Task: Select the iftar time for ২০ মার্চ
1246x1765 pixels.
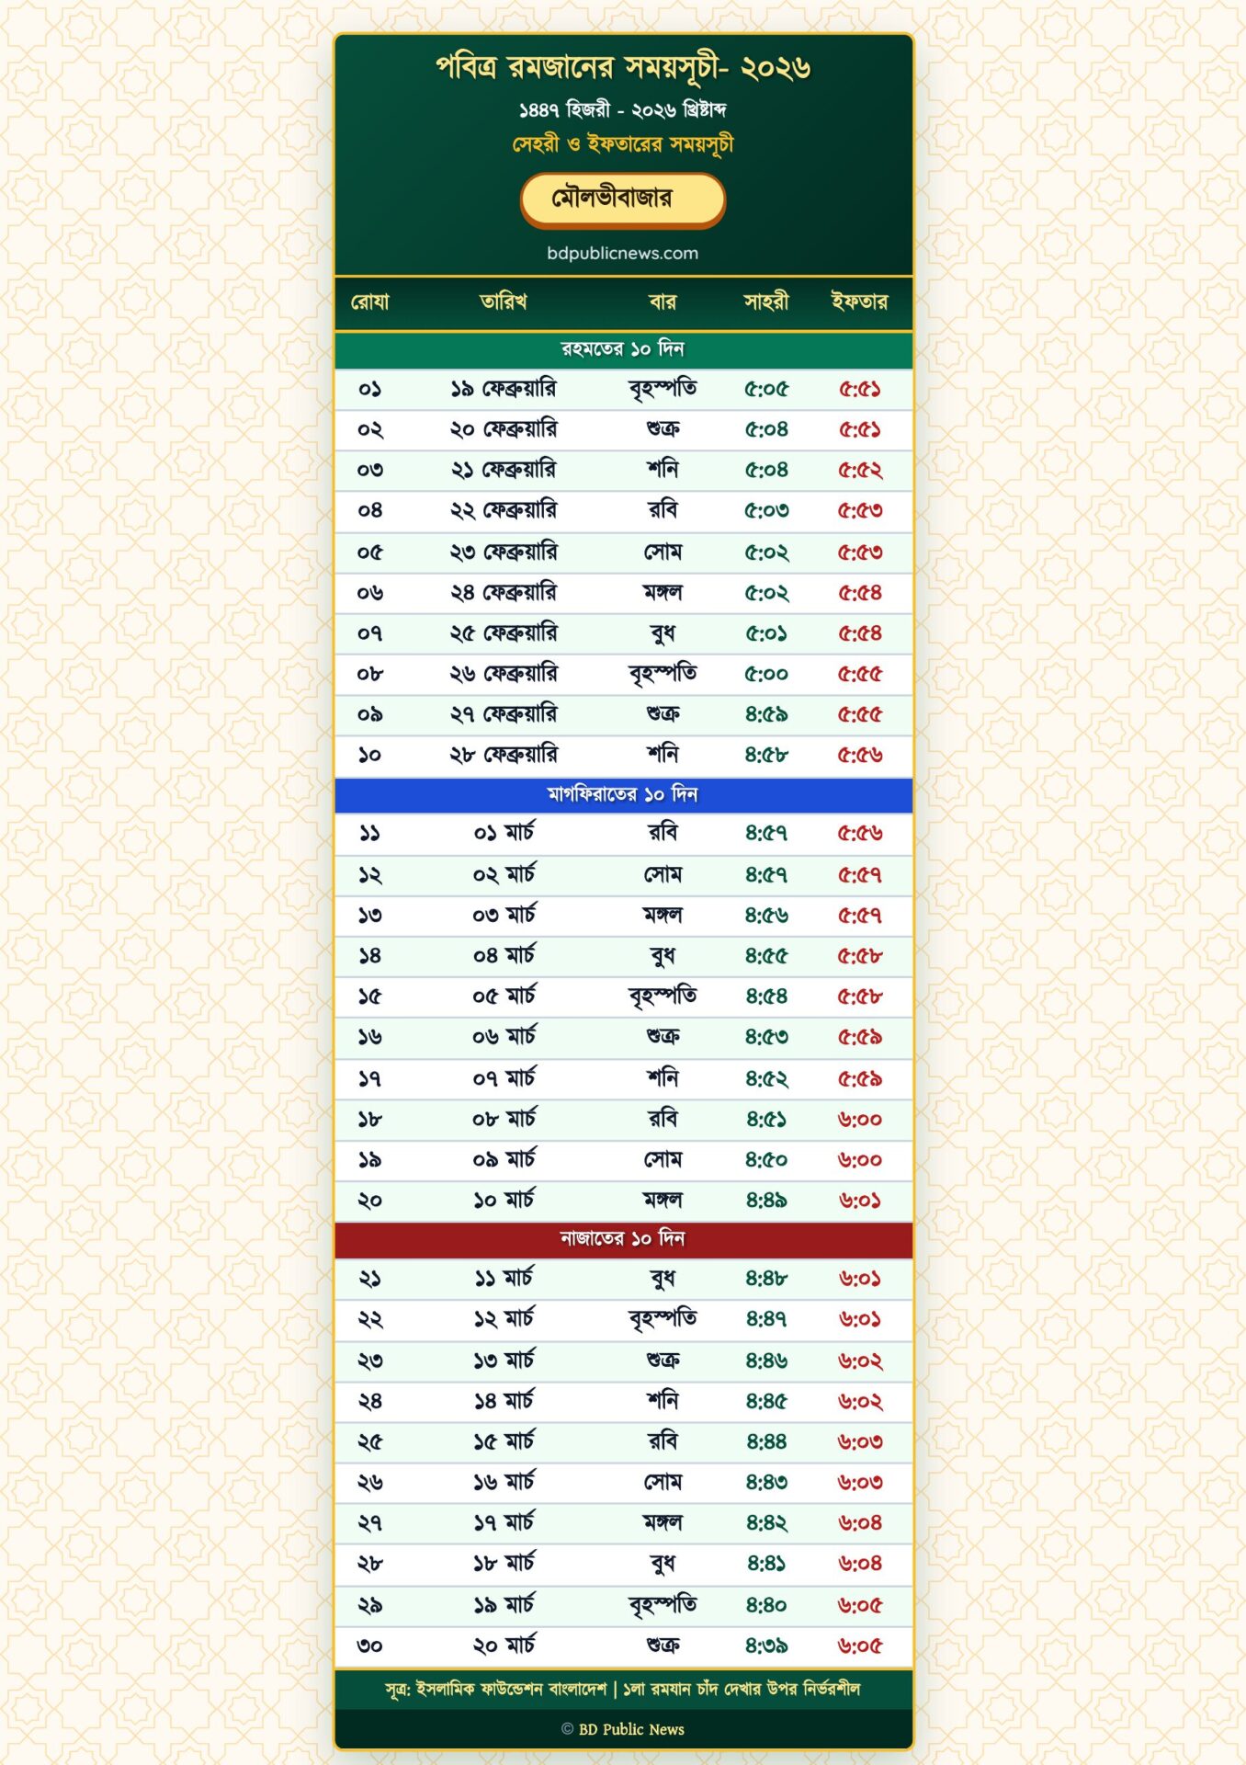Action: [x=859, y=1645]
